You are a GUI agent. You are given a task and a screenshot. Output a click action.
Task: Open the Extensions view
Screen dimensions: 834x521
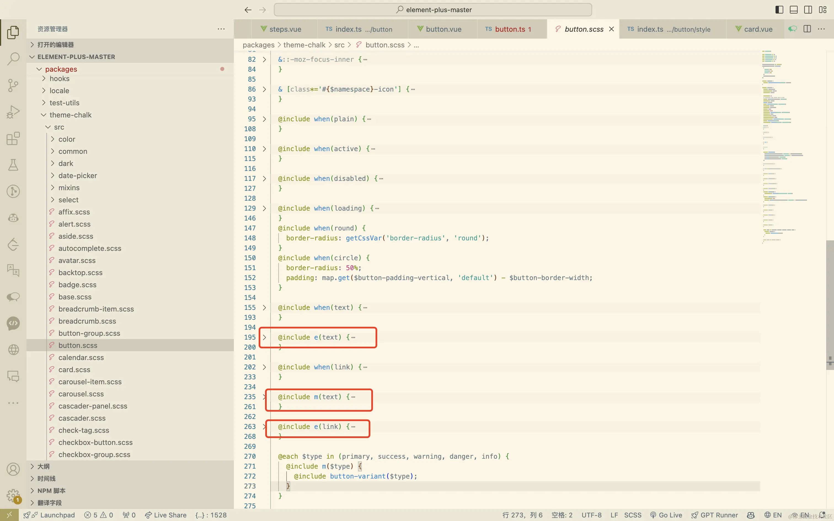tap(13, 138)
